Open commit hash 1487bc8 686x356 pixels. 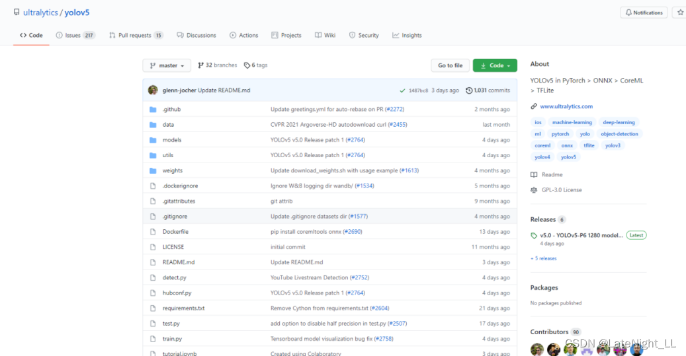(x=418, y=90)
